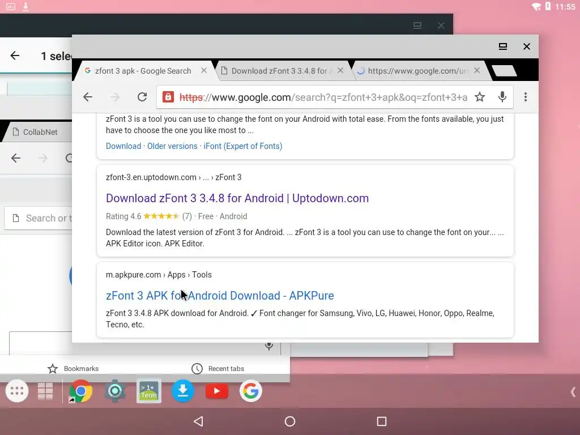Screen dimensions: 580x435
Task: Close the loading google.com/url tab
Action: pyautogui.click(x=477, y=70)
